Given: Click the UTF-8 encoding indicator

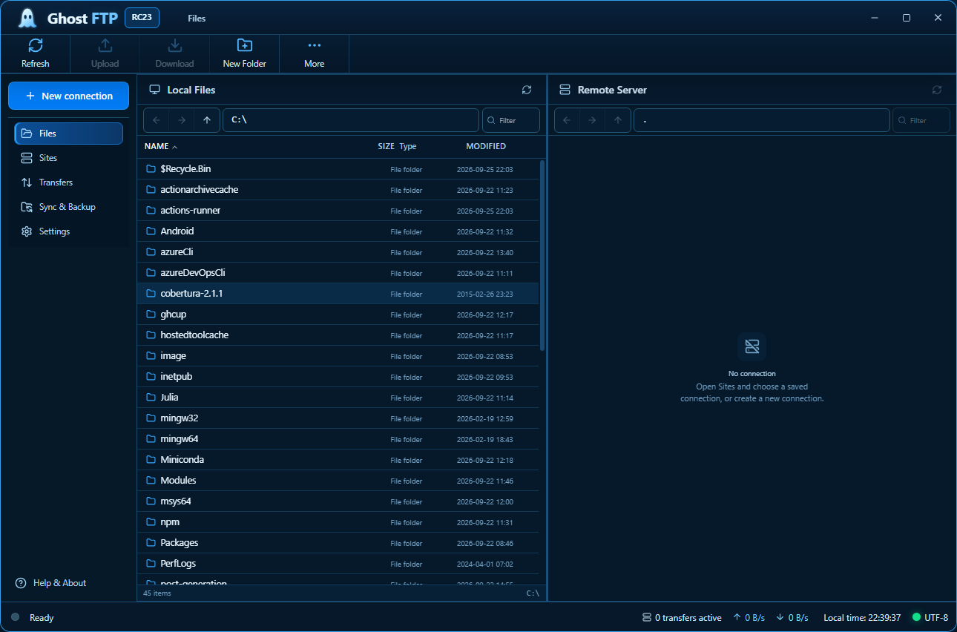Looking at the screenshot, I should (930, 618).
